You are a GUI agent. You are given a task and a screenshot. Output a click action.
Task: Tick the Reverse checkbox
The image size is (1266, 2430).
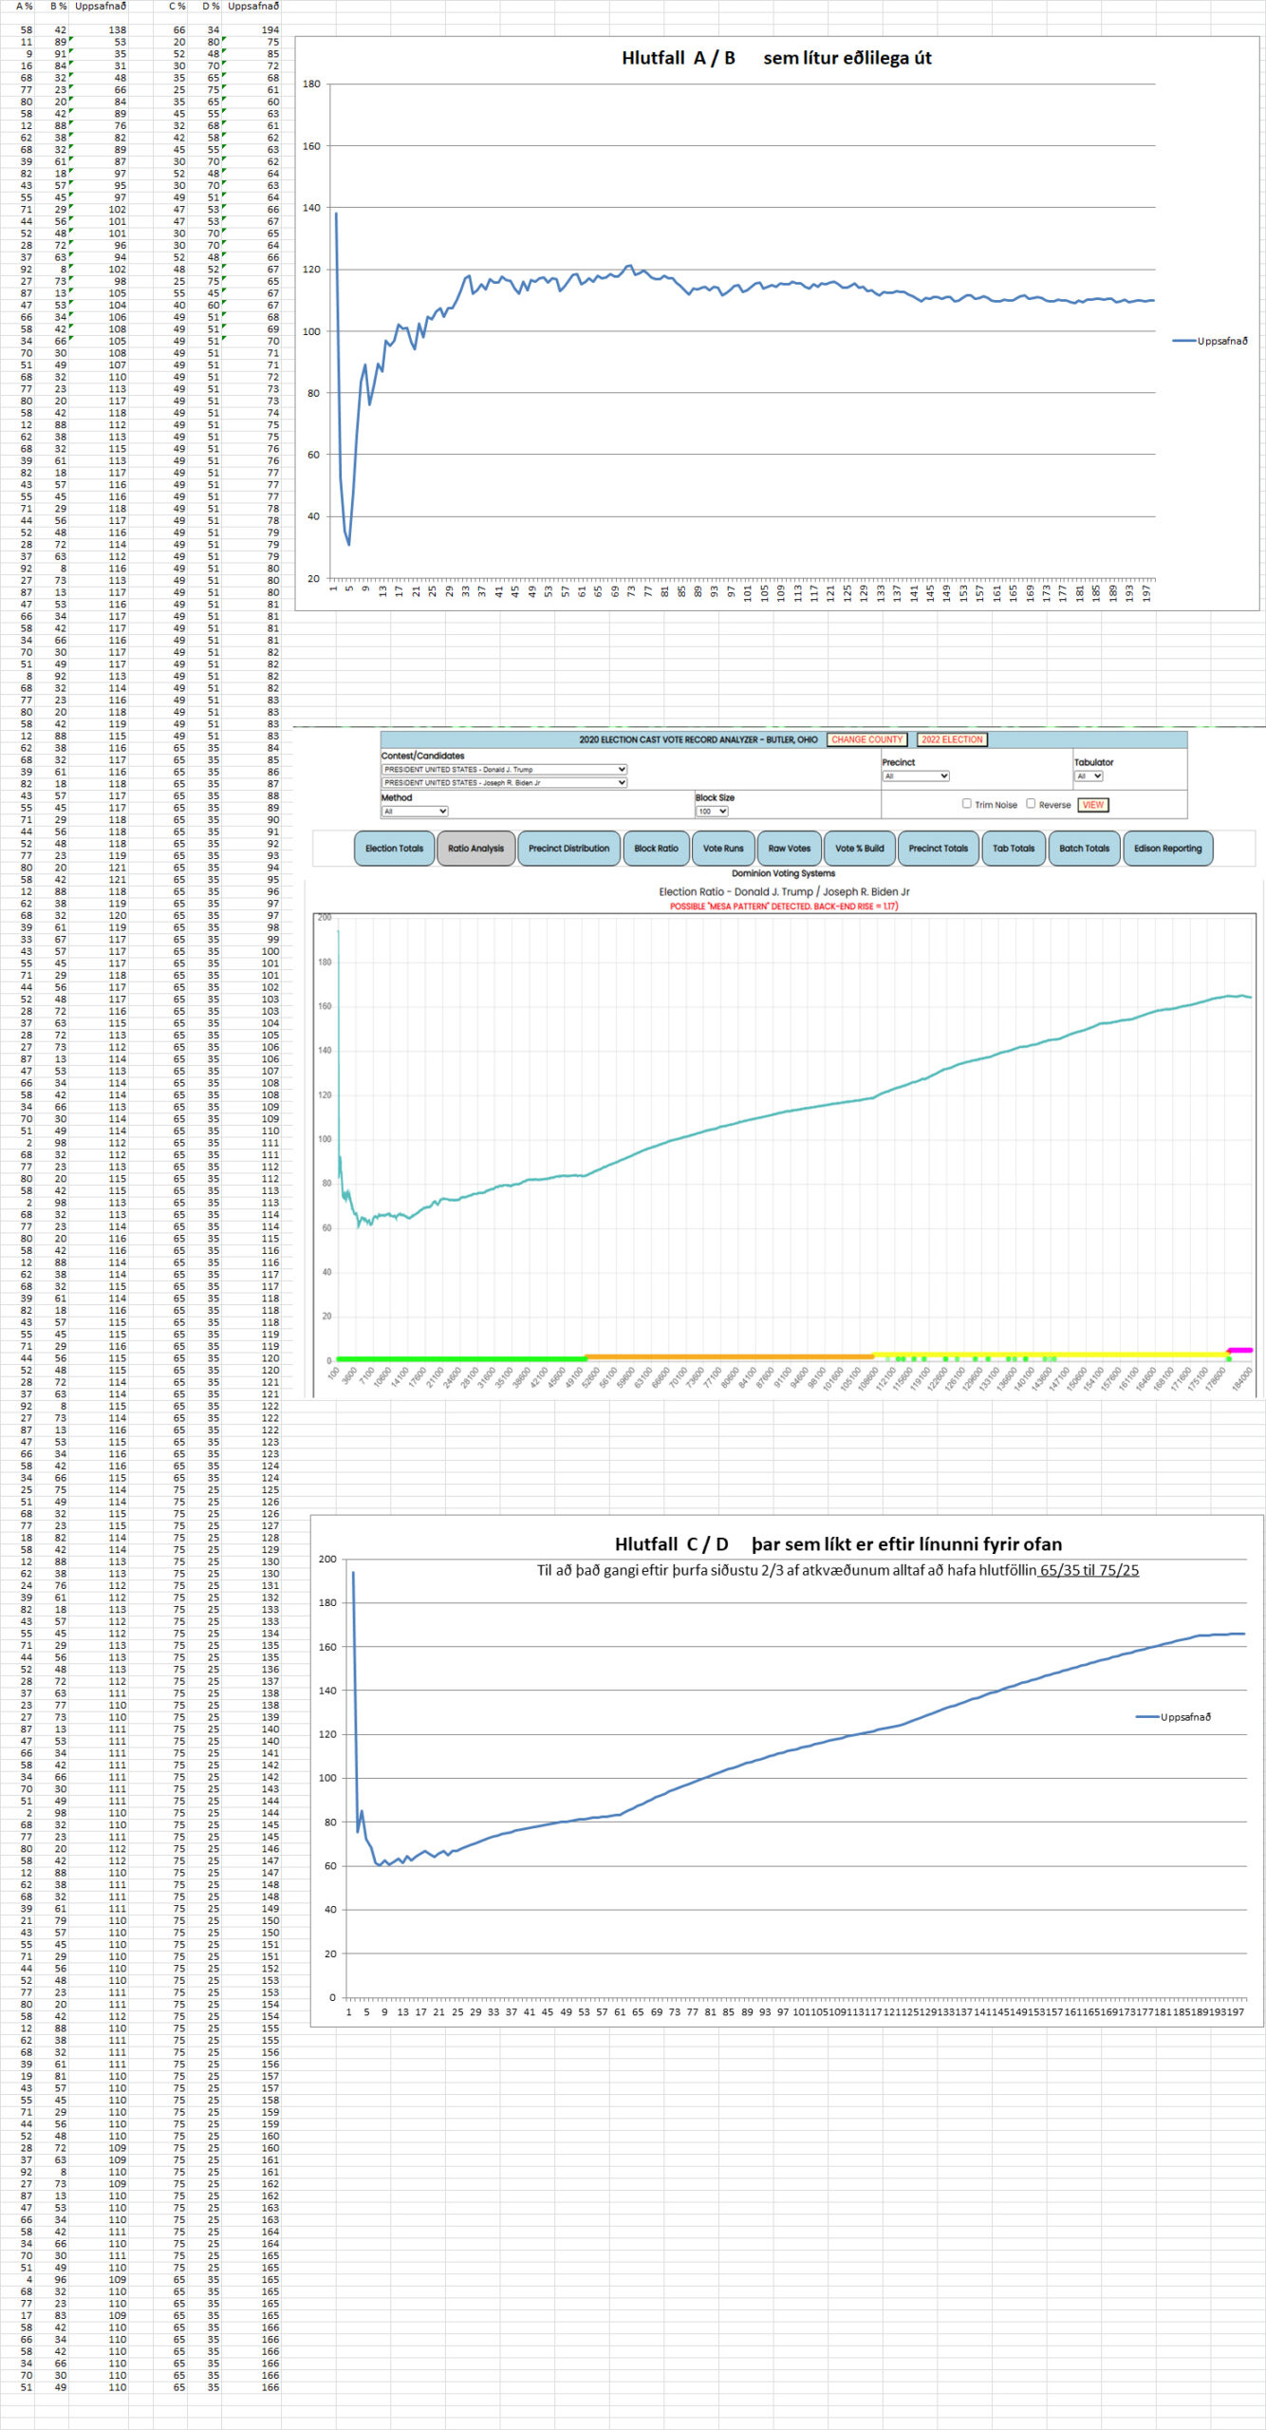click(x=1031, y=804)
